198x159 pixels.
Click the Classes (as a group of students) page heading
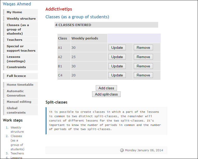coord(77,17)
